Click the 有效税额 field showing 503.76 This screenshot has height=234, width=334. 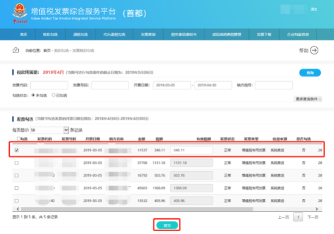pyautogui.click(x=191, y=175)
